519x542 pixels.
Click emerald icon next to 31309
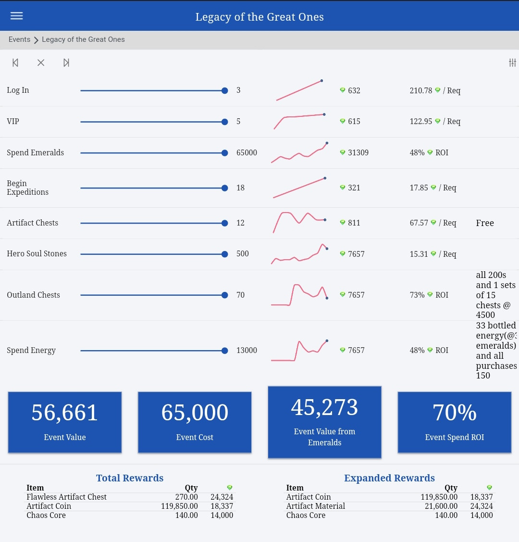343,152
